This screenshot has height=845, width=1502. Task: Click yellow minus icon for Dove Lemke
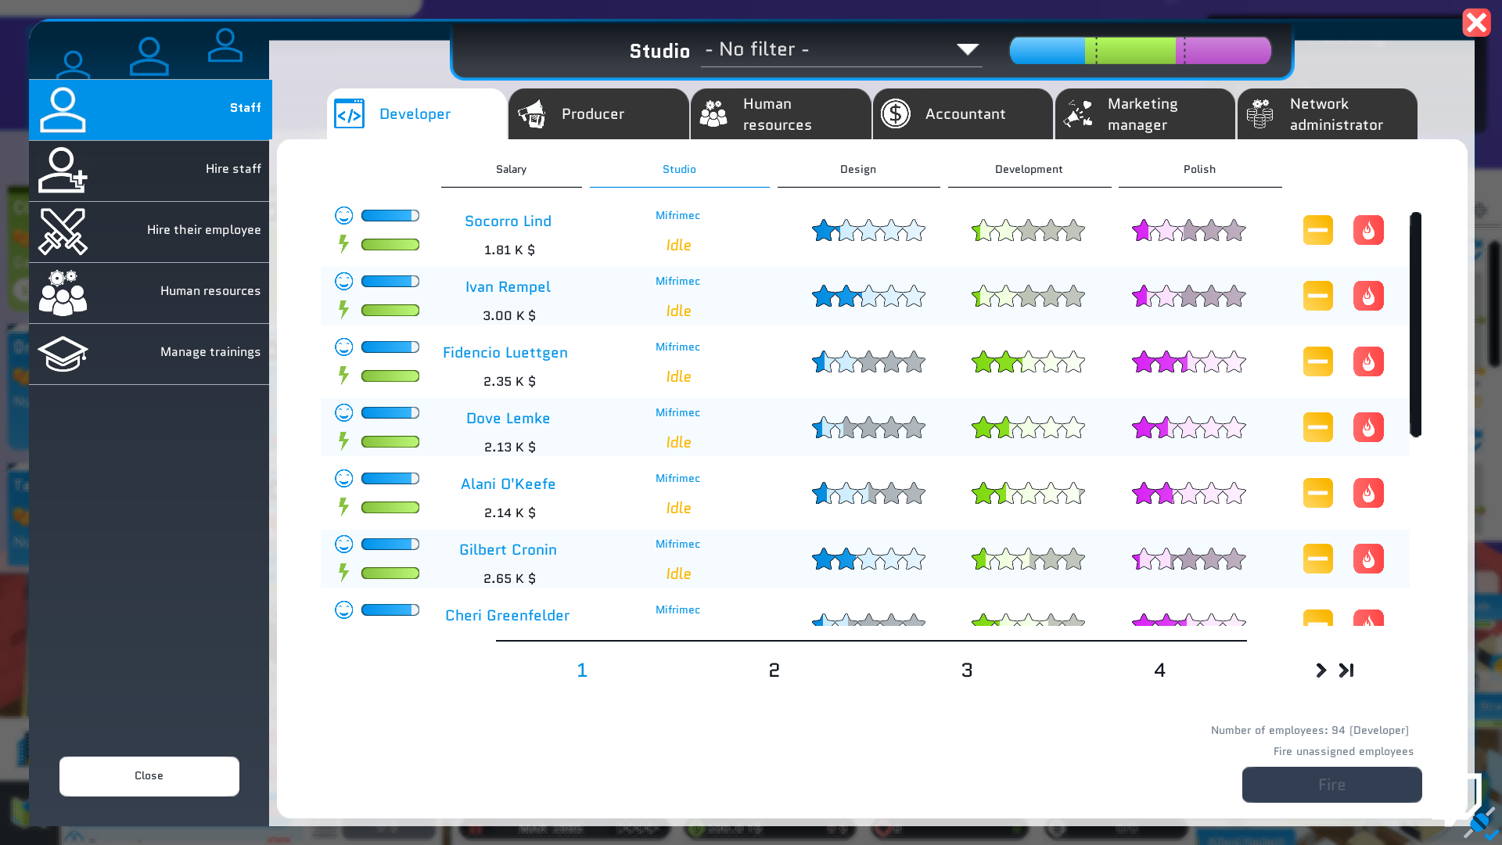point(1317,427)
